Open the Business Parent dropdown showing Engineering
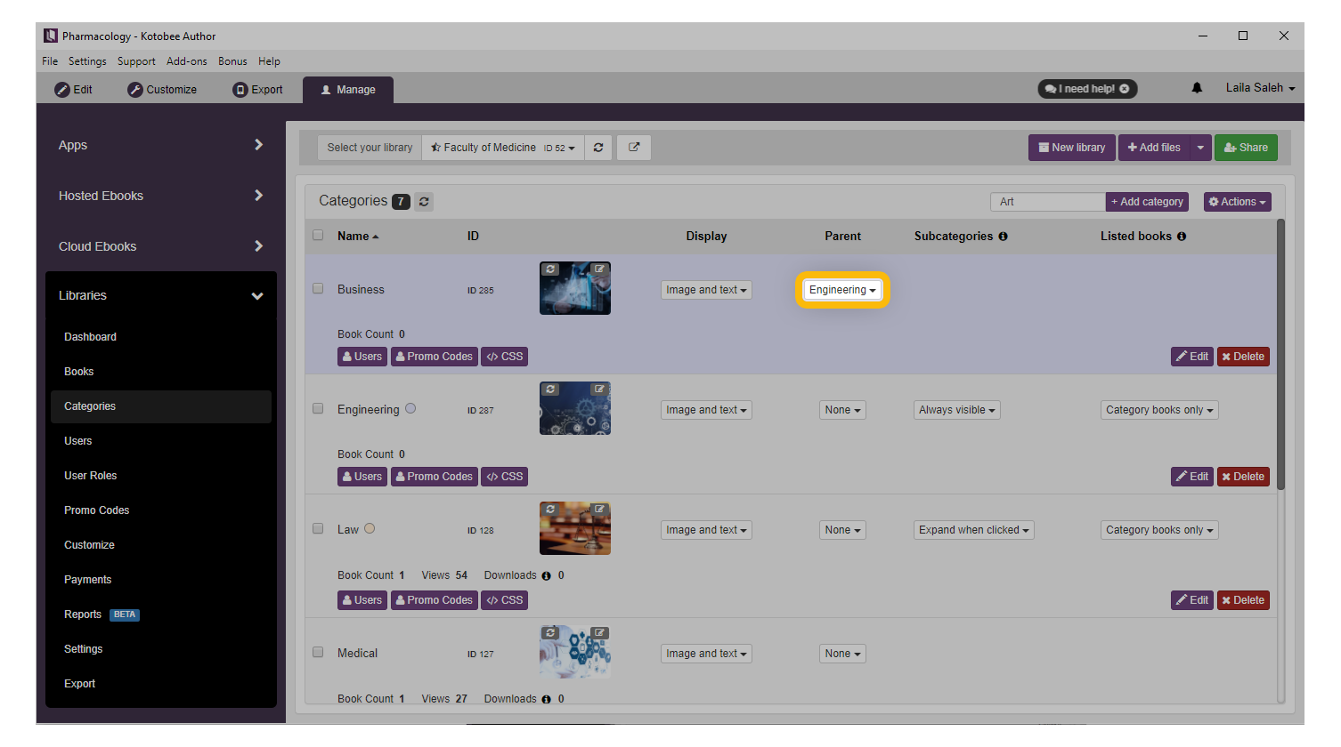The width and height of the screenshot is (1341, 747). point(842,290)
